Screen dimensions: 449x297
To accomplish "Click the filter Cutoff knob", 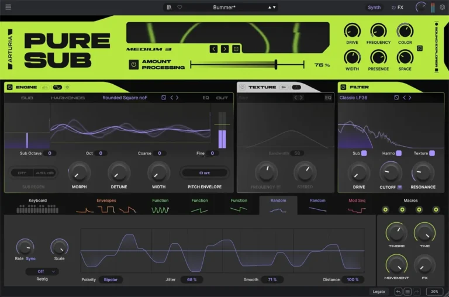I will coord(391,172).
